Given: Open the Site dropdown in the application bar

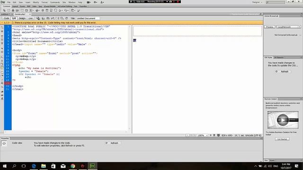Looking at the screenshot, I should (102, 2).
